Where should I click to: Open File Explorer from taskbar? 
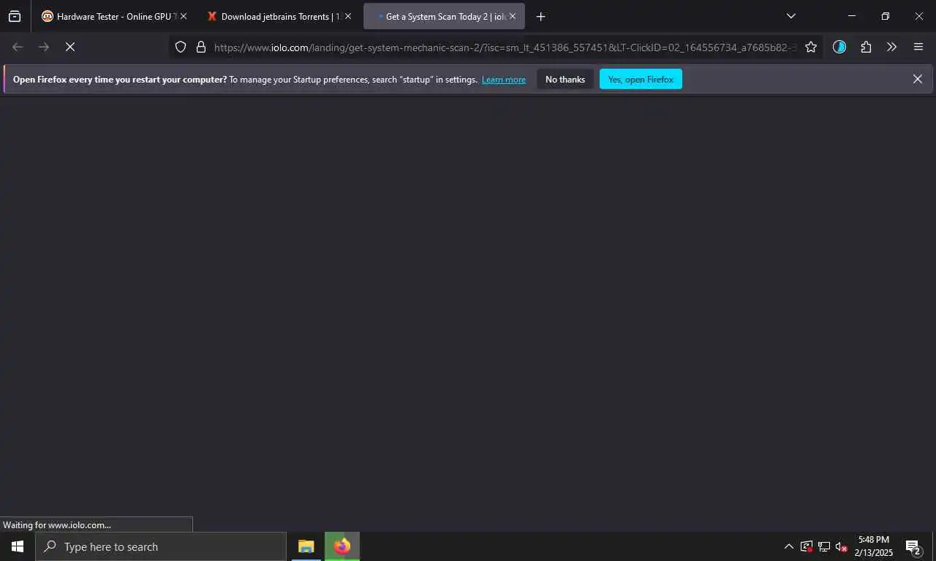click(x=306, y=546)
